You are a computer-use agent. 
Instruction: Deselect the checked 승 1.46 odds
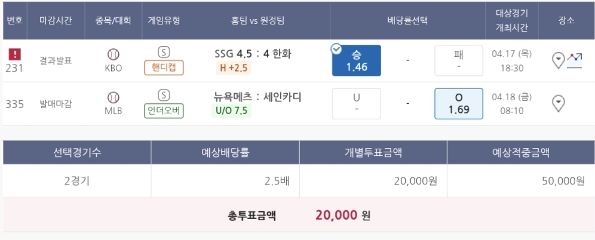[x=356, y=60]
